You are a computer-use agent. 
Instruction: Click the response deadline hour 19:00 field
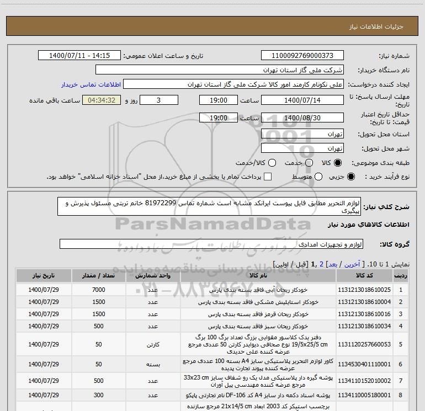point(219,100)
